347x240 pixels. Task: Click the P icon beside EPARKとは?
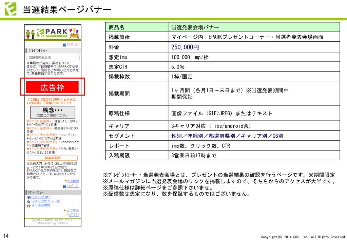[29, 197]
